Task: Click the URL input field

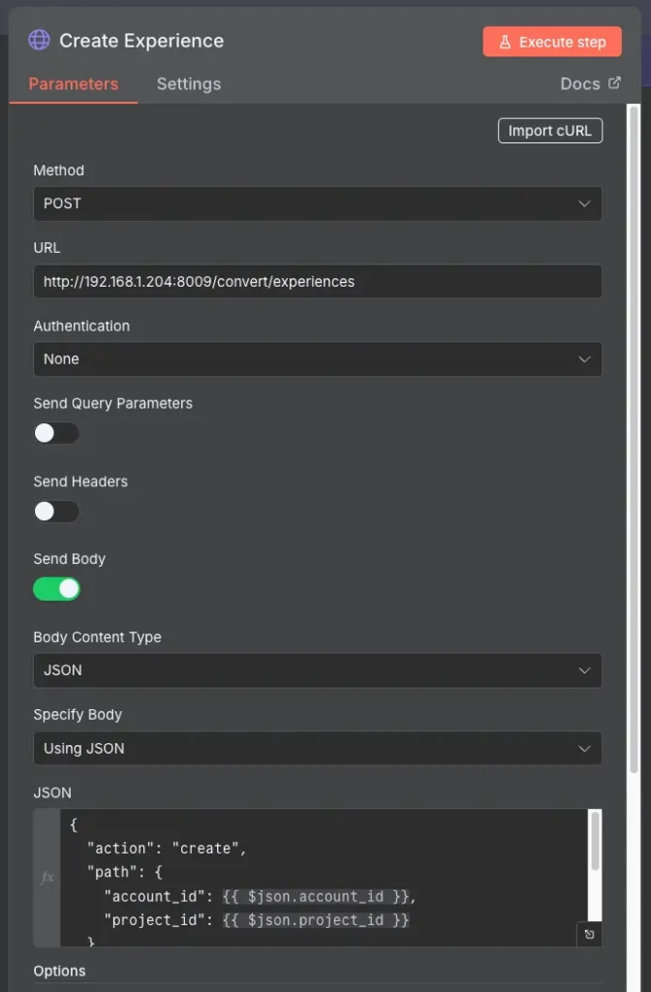Action: click(318, 282)
